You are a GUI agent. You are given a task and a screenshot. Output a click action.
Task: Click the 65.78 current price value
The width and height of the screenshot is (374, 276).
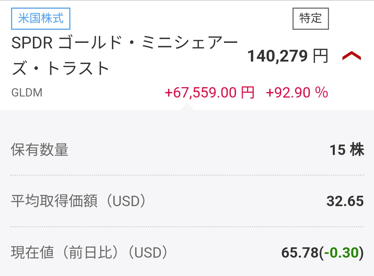tap(299, 253)
